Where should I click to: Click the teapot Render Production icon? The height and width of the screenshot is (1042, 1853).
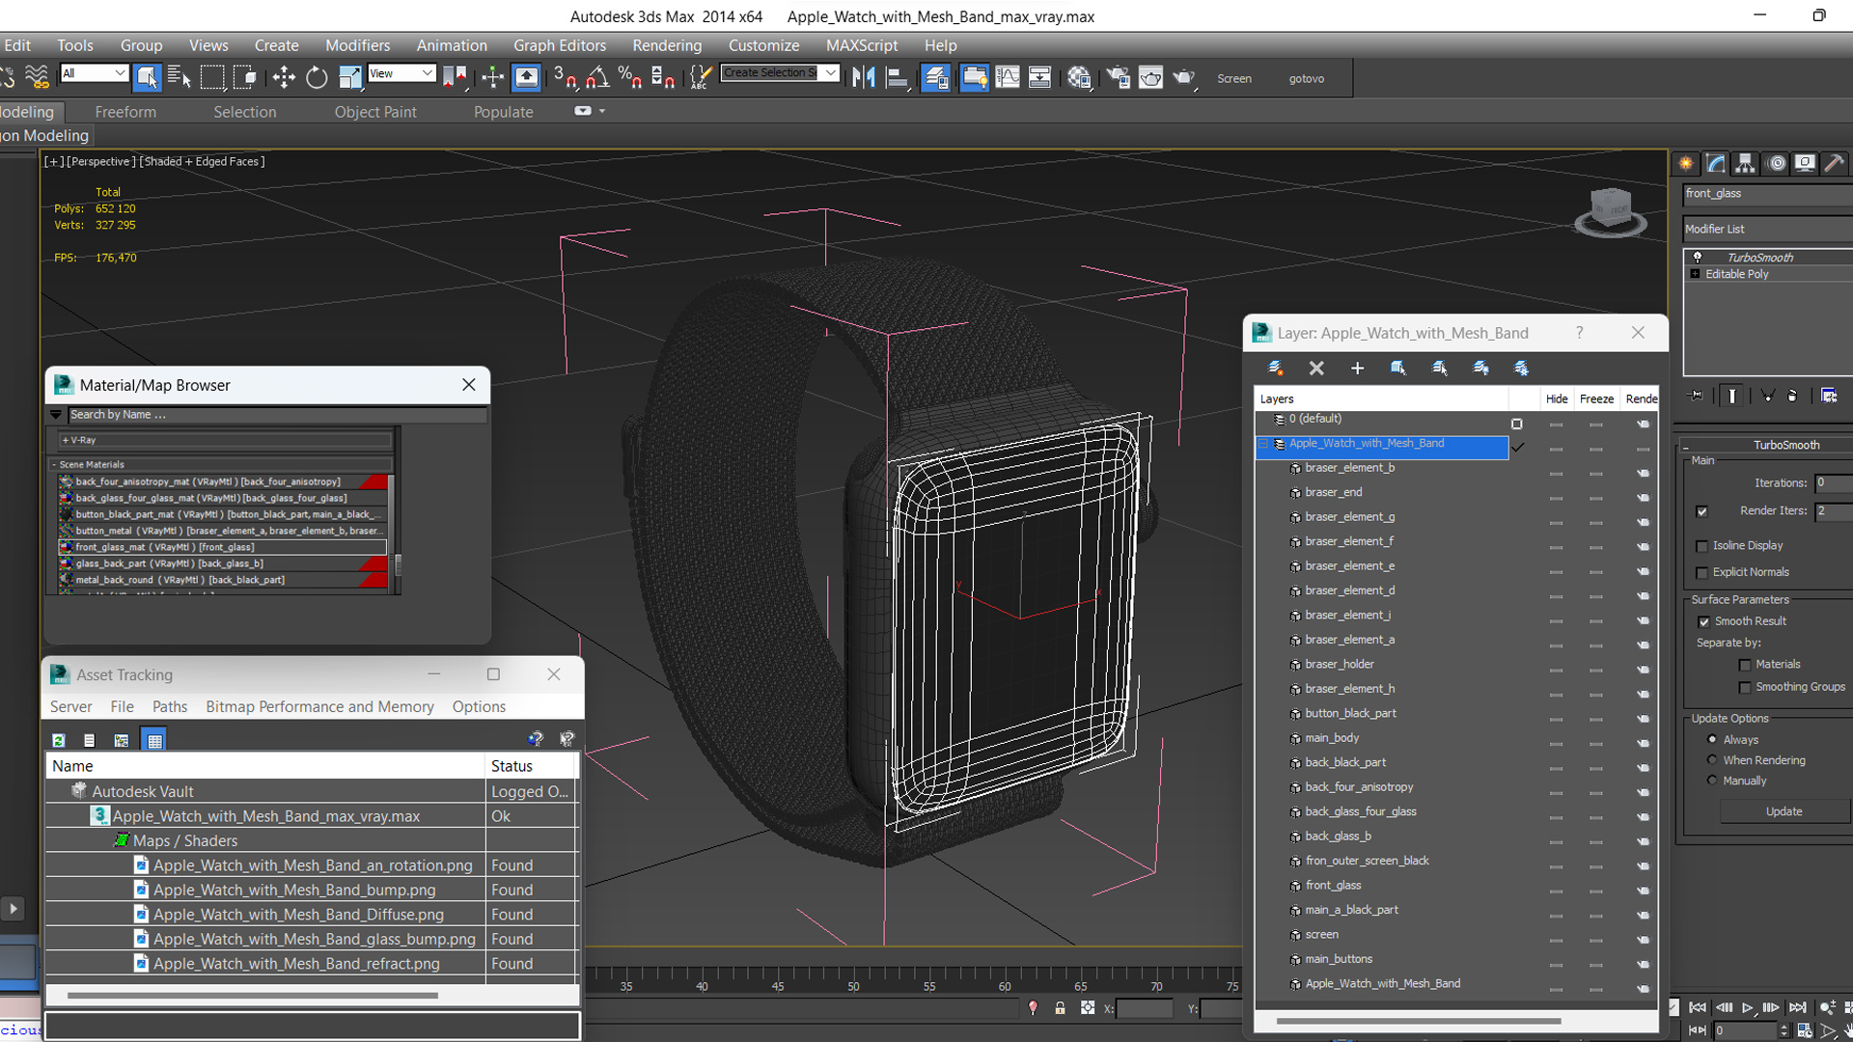[1184, 77]
